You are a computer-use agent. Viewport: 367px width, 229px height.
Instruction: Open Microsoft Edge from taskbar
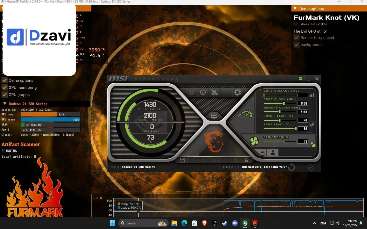coord(184,223)
